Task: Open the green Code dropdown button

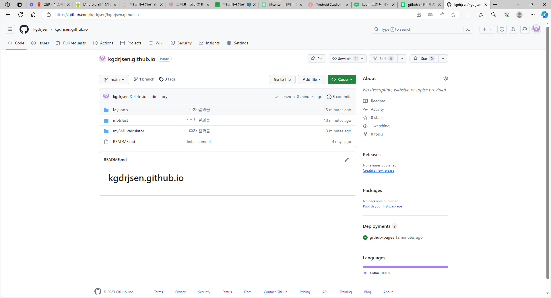Action: click(342, 79)
